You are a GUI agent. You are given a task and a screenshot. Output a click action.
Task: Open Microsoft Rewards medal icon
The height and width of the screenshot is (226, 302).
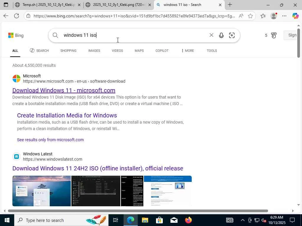pyautogui.click(x=274, y=35)
